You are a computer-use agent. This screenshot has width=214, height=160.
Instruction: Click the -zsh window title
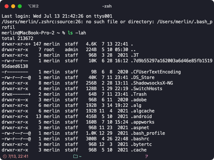tap(107, 6)
